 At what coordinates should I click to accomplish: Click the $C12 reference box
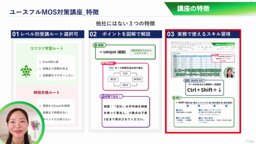(113, 79)
